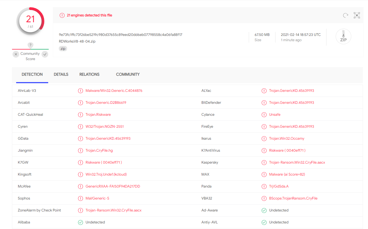Click the warning icon in the Arcabit row
The image size is (368, 229).
click(x=81, y=103)
